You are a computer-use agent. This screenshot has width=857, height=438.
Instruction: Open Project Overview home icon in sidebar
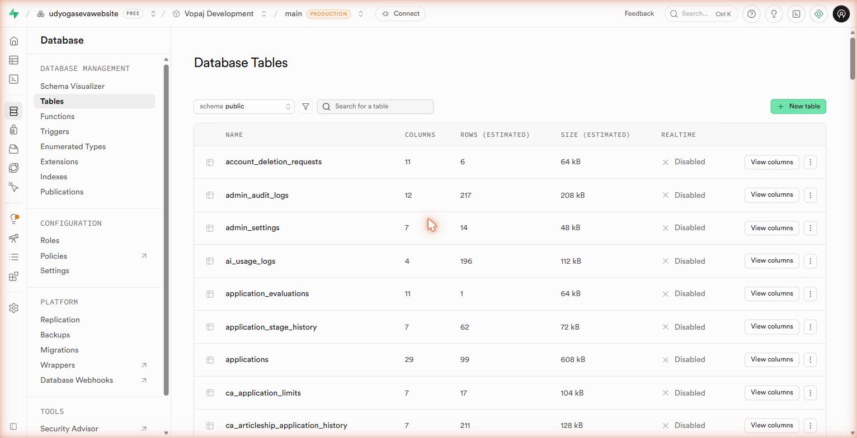pos(14,41)
